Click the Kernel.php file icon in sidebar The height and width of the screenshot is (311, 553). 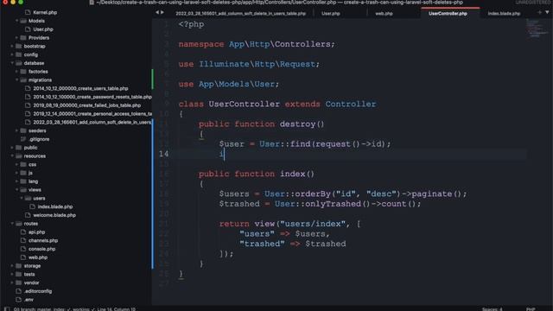pyautogui.click(x=28, y=12)
